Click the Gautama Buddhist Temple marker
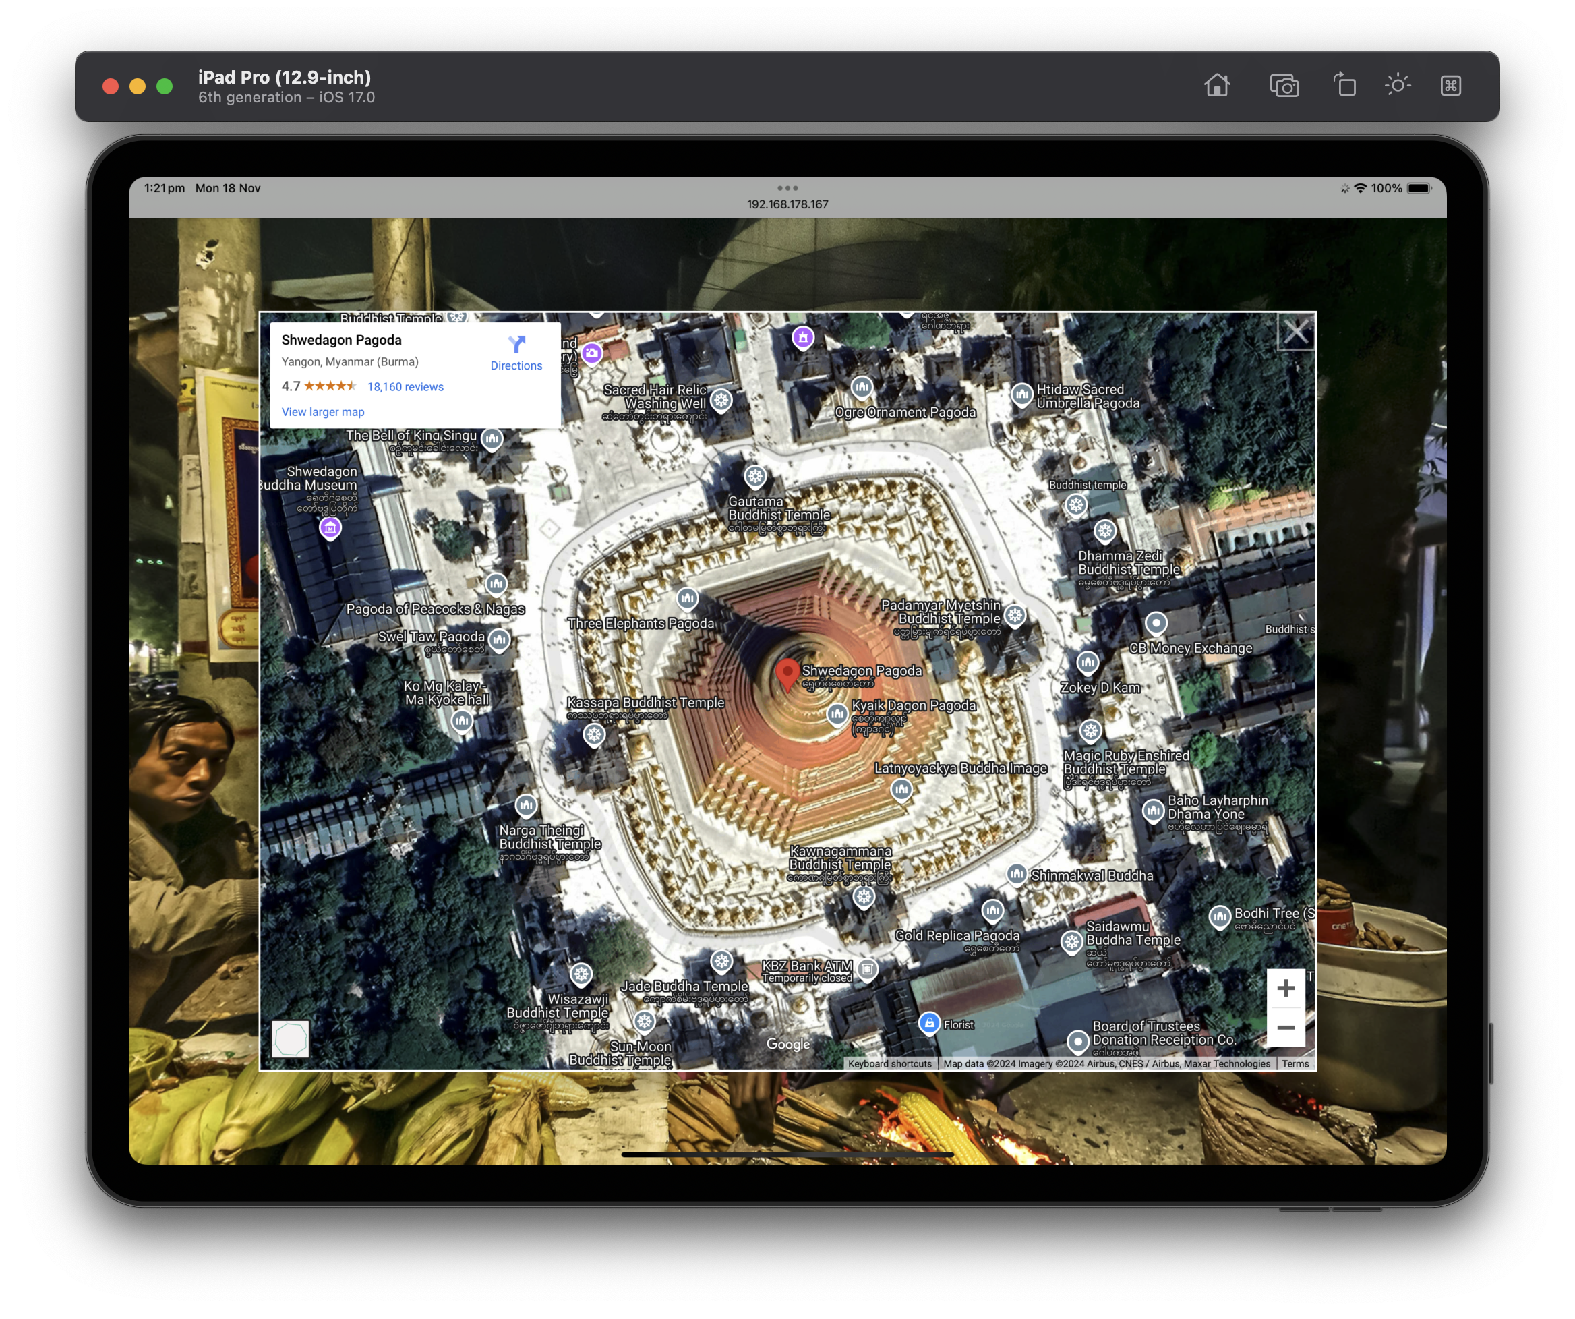This screenshot has height=1319, width=1575. coord(755,477)
